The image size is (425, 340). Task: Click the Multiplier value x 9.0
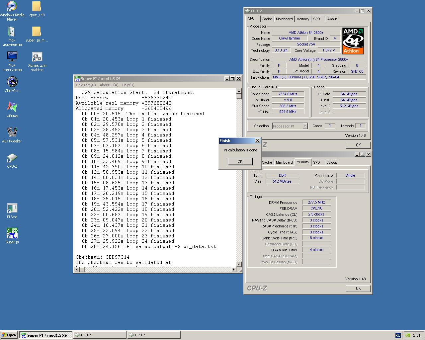288,100
